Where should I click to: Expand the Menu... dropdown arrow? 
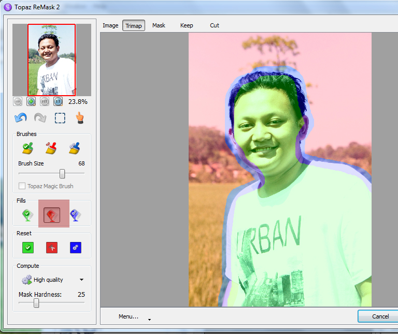[149, 320]
